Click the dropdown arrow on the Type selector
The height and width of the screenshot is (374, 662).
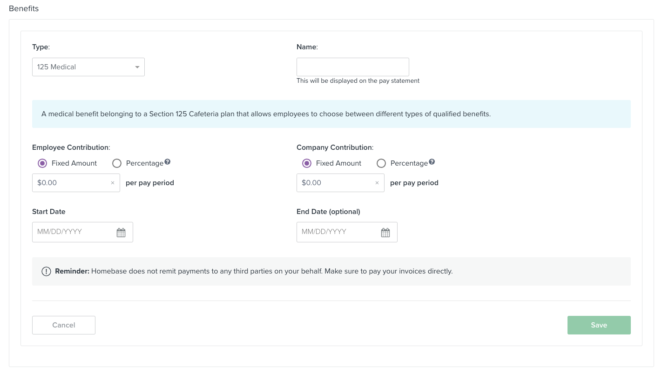[137, 67]
